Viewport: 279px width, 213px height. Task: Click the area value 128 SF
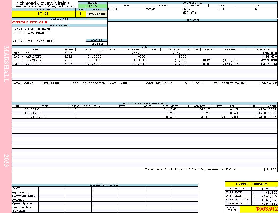[205, 117]
